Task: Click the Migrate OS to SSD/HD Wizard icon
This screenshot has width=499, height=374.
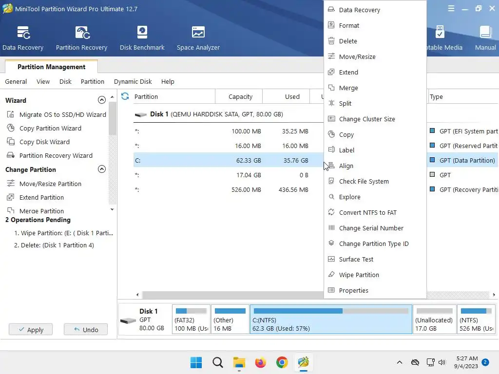Action: pyautogui.click(x=11, y=114)
